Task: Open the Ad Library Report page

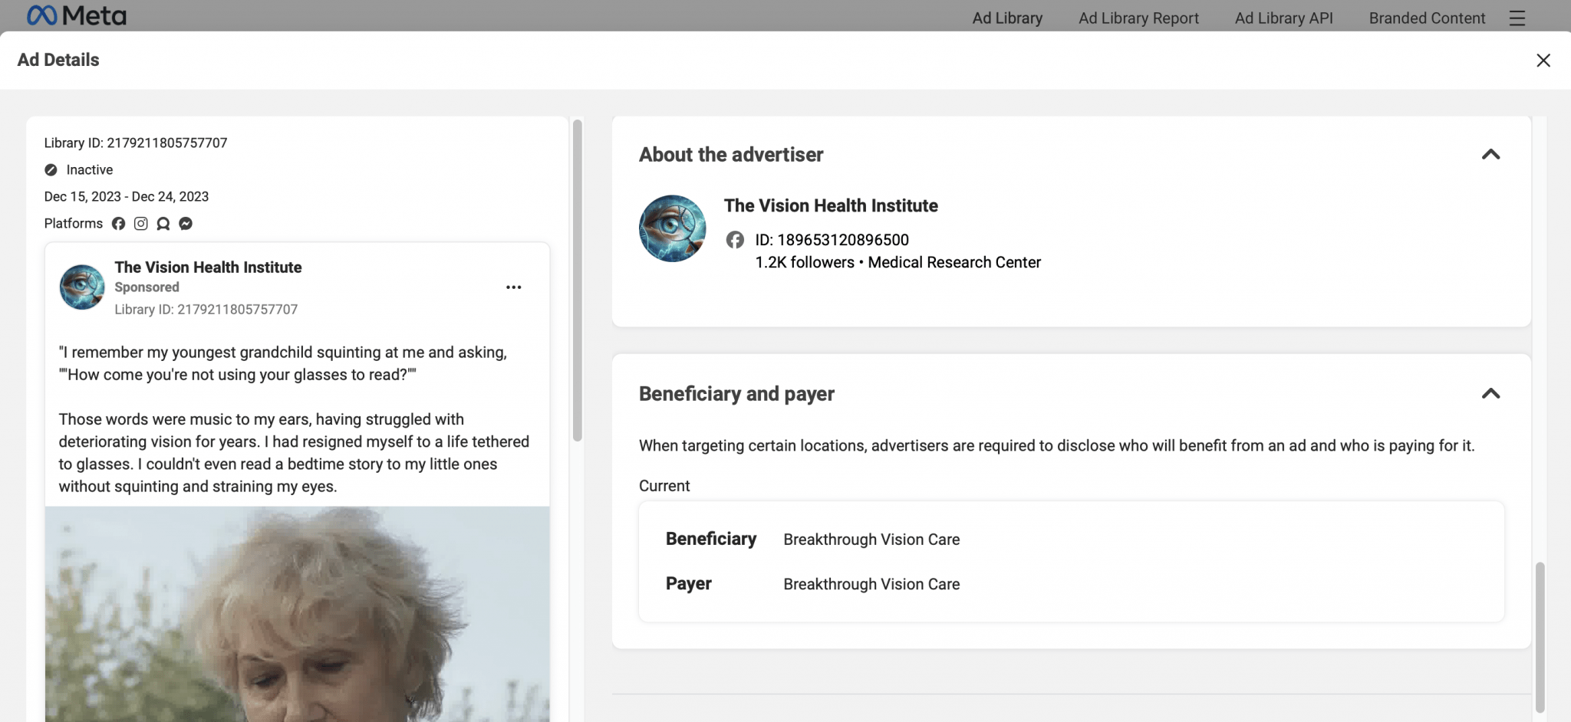Action: click(x=1138, y=18)
